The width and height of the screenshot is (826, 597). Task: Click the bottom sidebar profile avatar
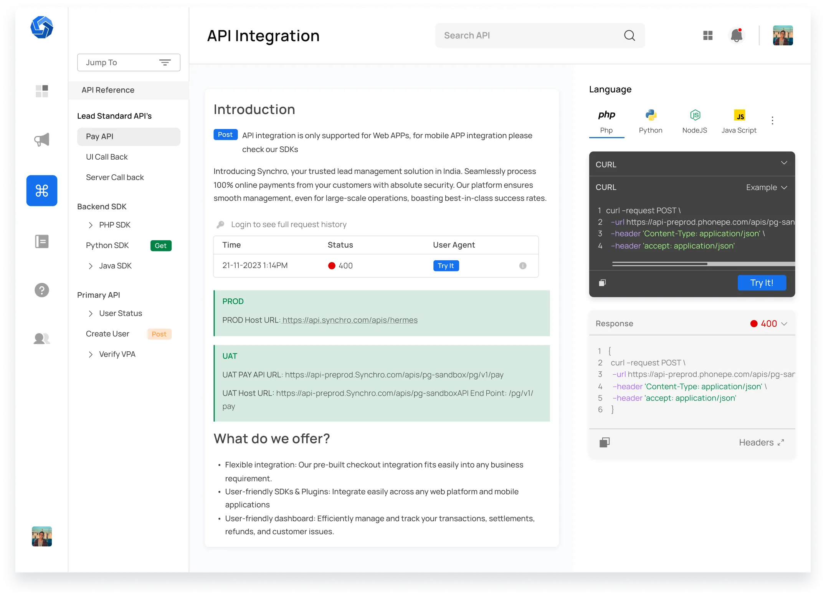[x=42, y=536]
